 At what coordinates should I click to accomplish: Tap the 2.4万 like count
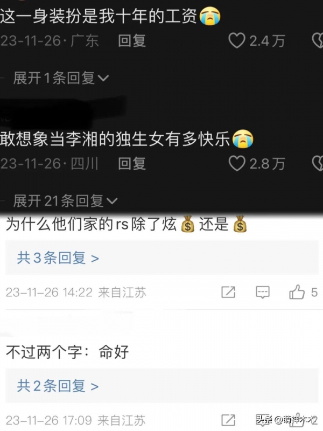[267, 41]
